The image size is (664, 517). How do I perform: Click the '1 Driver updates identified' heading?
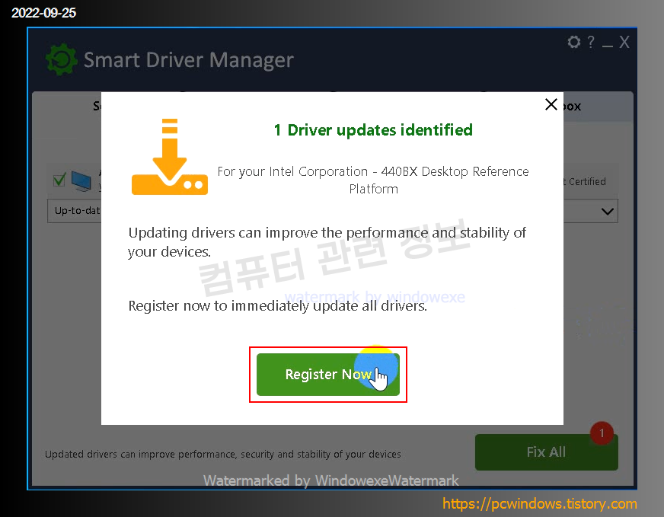[x=373, y=130]
